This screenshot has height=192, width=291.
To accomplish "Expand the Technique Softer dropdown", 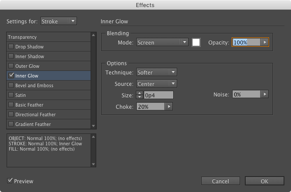I will (156, 72).
